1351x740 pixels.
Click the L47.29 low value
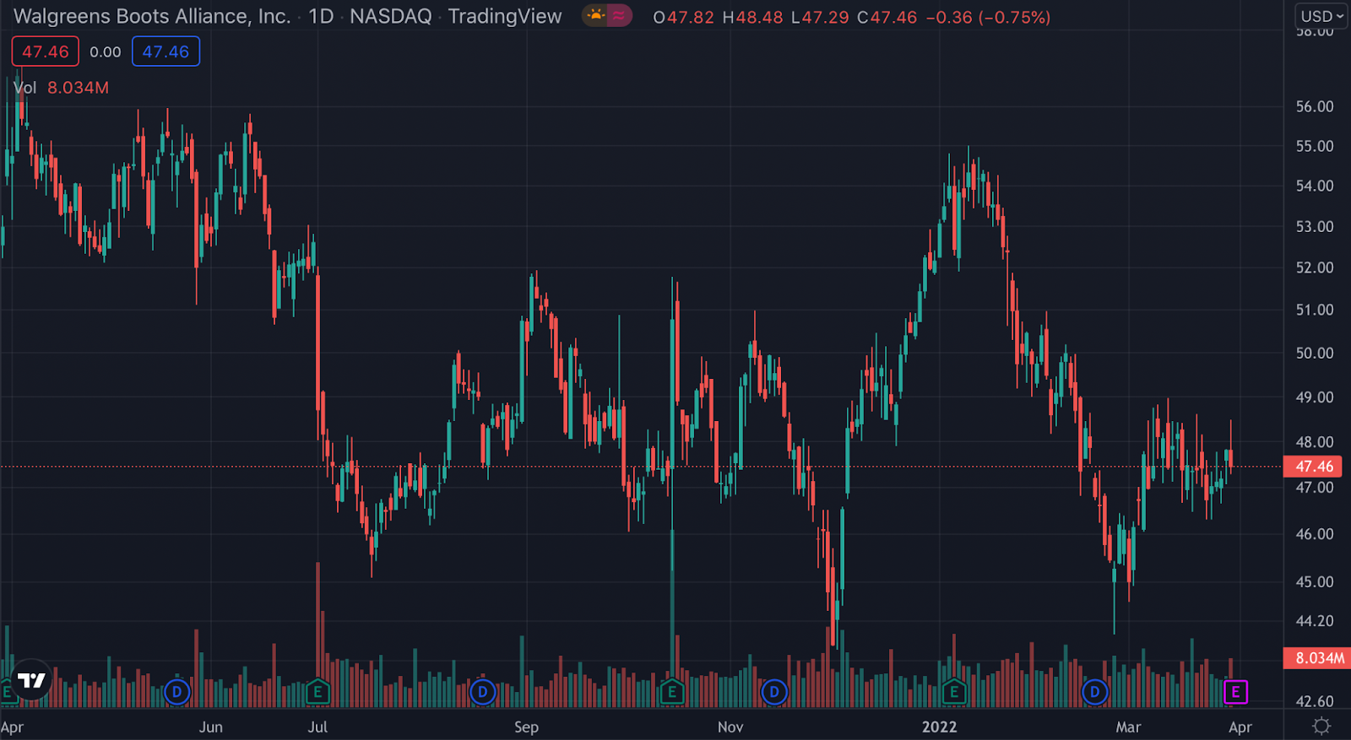(821, 17)
